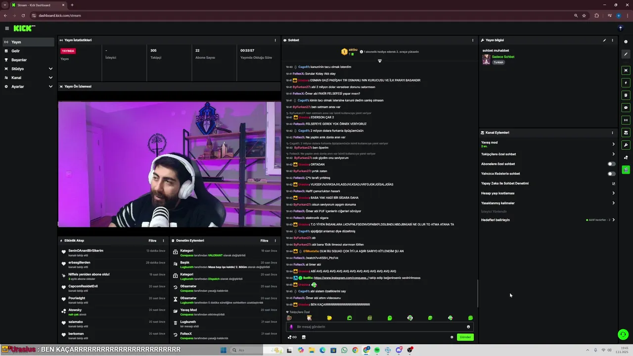Click the purple microphone emote icon
This screenshot has height=356, width=633.
291,327
